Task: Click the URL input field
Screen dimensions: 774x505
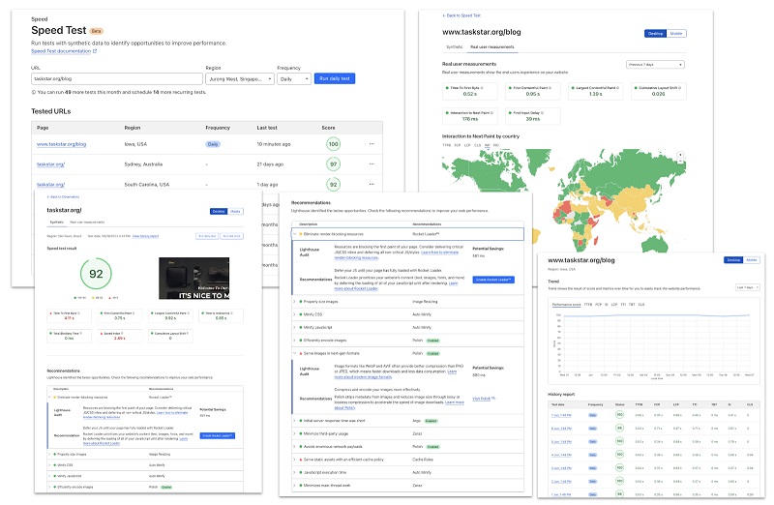Action: click(x=116, y=78)
